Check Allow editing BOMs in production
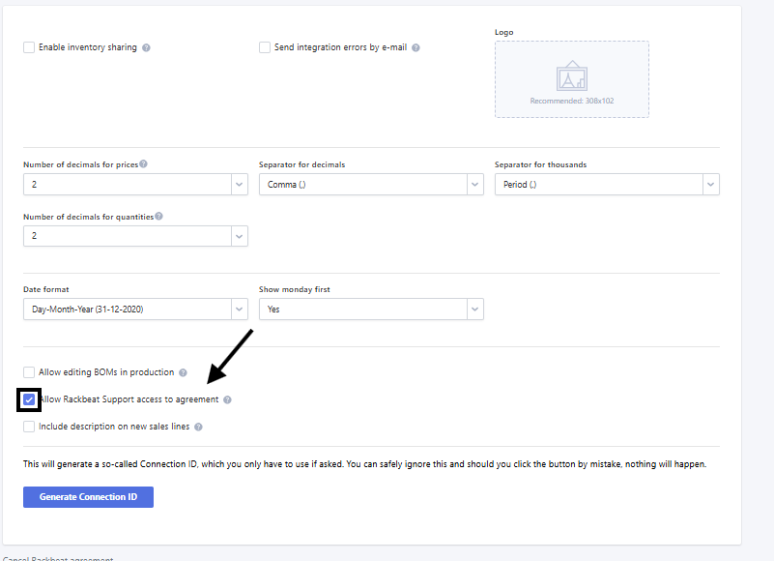Viewport: 774px width, 561px height. point(29,372)
